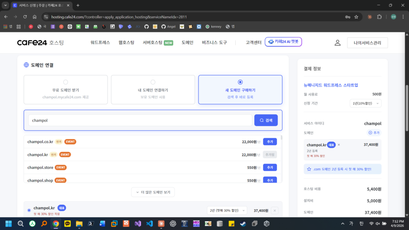Open the kenney bookmark

point(213,27)
